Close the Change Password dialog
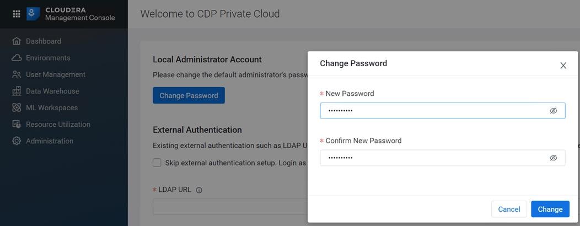The height and width of the screenshot is (226, 580). pyautogui.click(x=563, y=66)
